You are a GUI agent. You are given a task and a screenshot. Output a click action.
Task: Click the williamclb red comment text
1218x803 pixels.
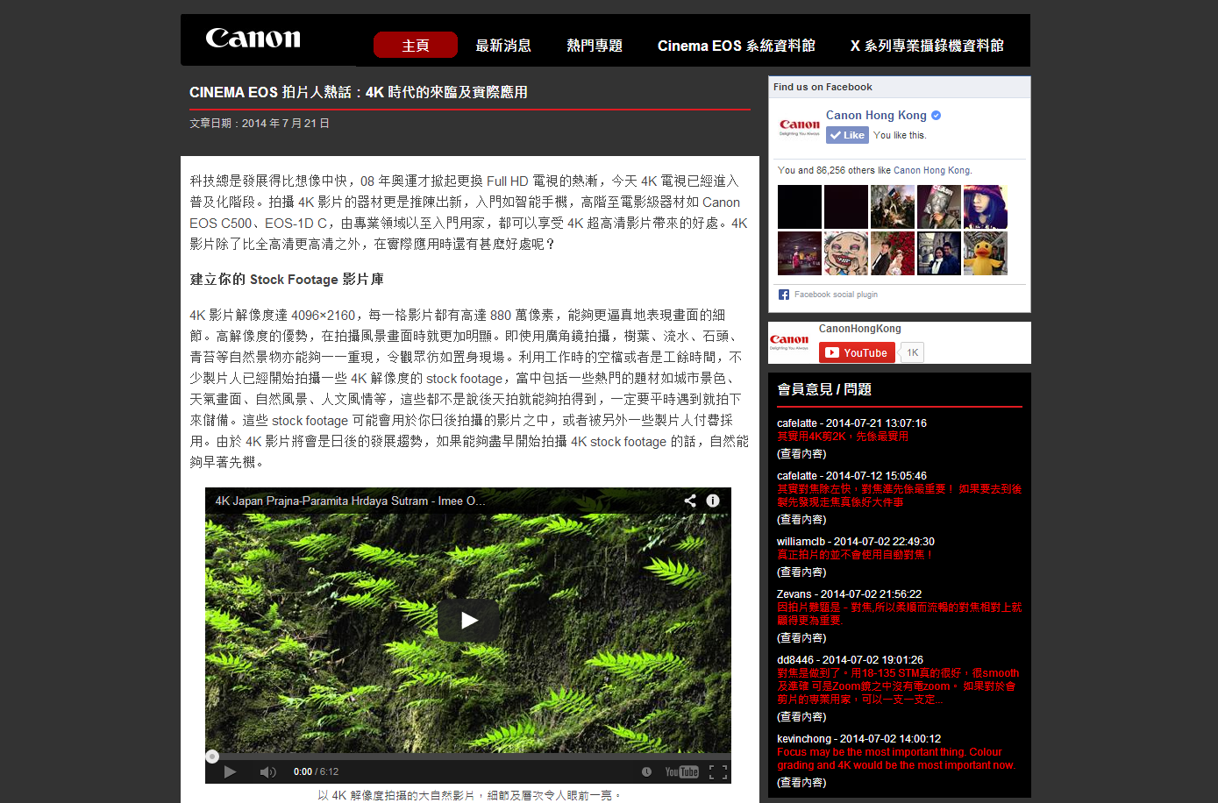tap(855, 555)
